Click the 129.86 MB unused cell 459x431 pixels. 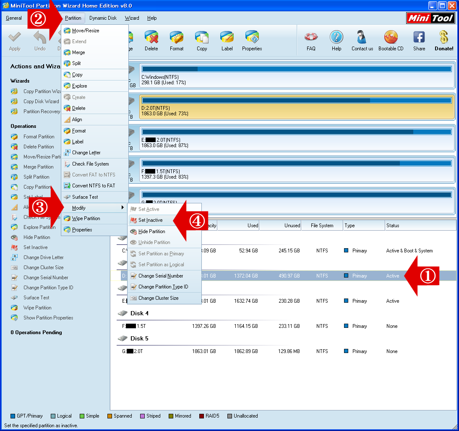coord(289,351)
